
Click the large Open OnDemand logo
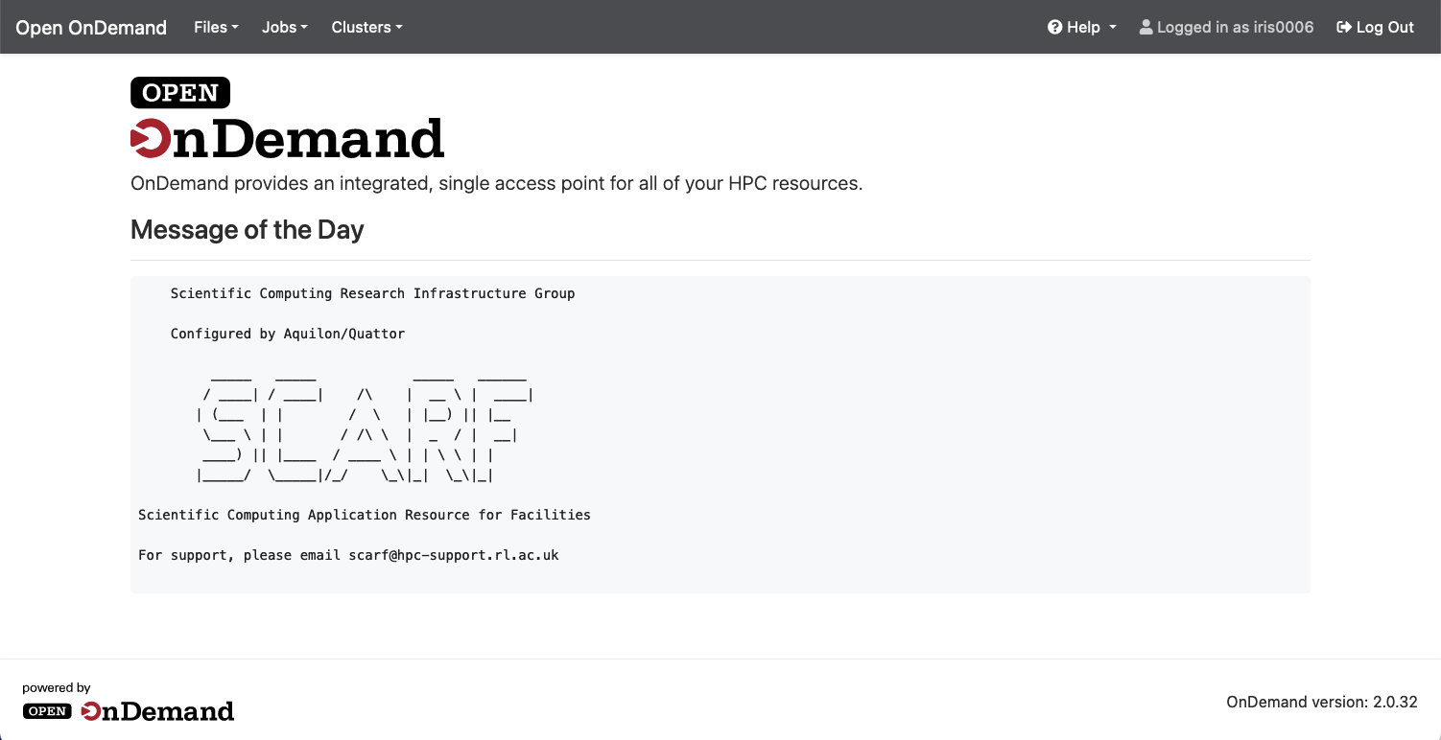tap(287, 118)
